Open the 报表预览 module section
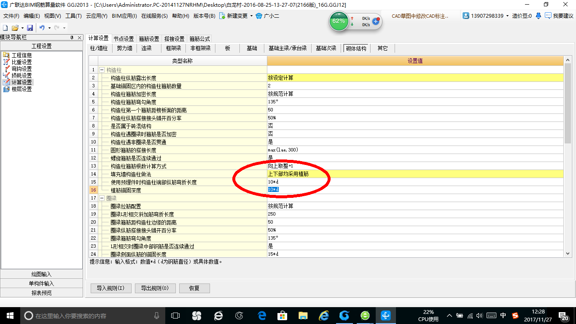This screenshot has width=576, height=324. point(42,293)
